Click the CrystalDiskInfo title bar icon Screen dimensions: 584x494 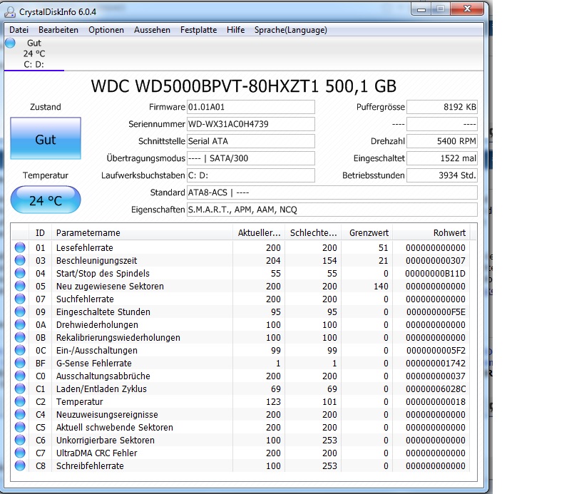point(10,12)
